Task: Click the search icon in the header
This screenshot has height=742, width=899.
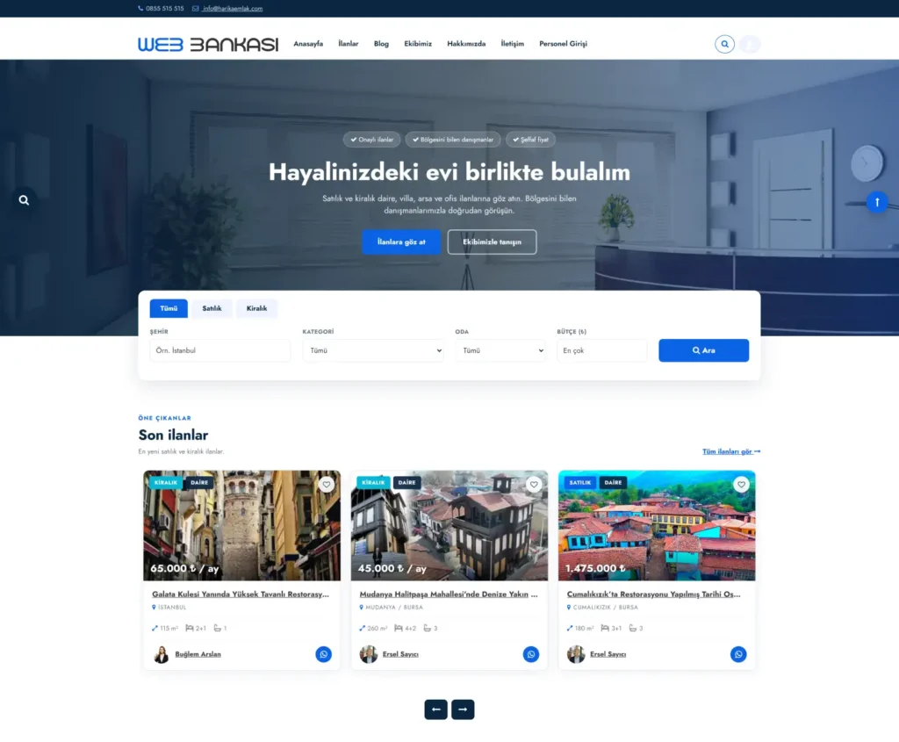Action: (x=724, y=44)
